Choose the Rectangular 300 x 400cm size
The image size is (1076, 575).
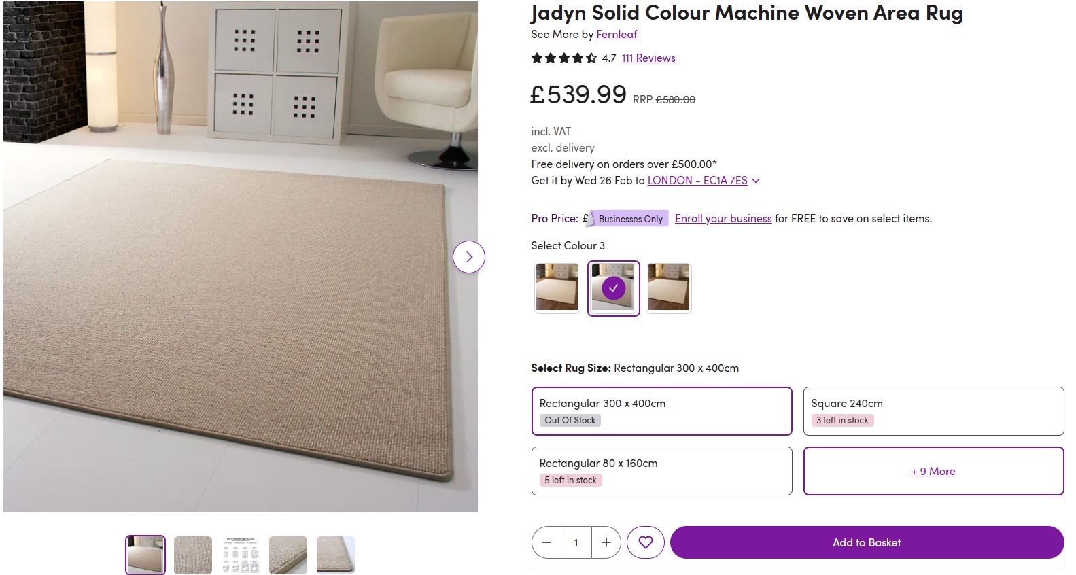[661, 411]
